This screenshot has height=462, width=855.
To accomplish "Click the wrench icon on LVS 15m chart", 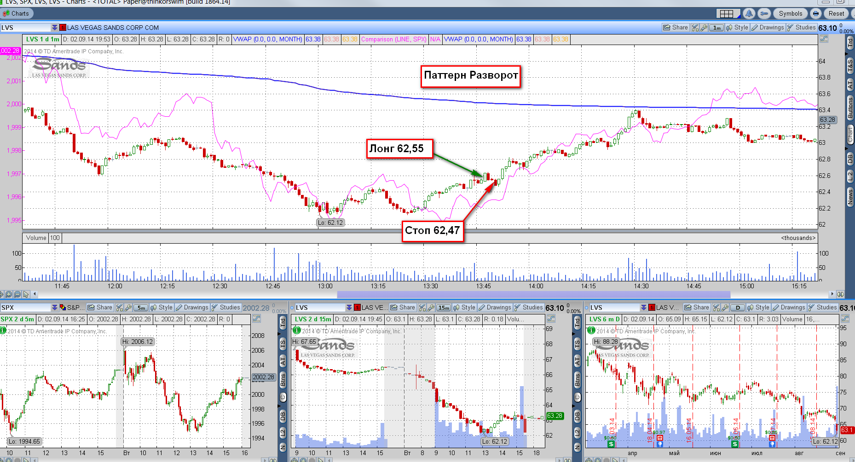I will (431, 308).
